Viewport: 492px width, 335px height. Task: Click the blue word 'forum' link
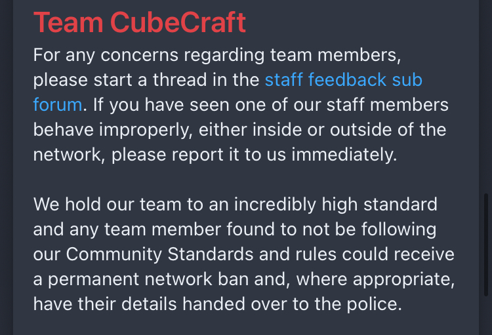point(58,104)
